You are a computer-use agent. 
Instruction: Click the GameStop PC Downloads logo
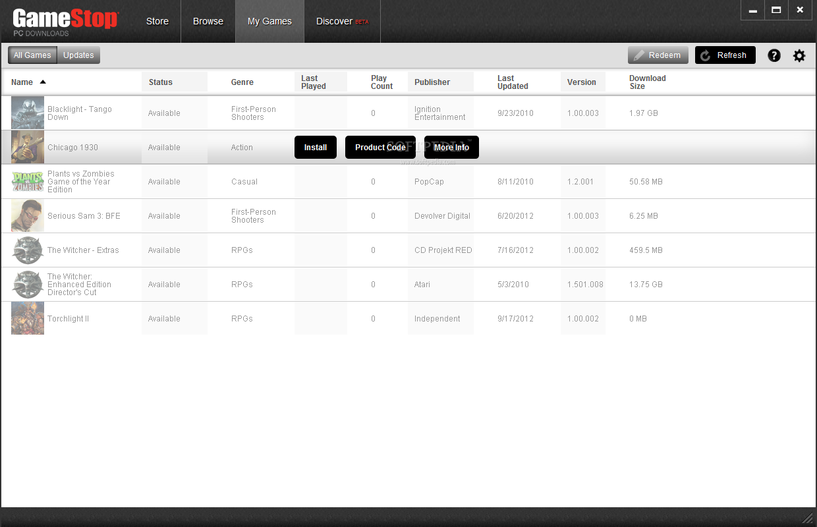[65, 22]
